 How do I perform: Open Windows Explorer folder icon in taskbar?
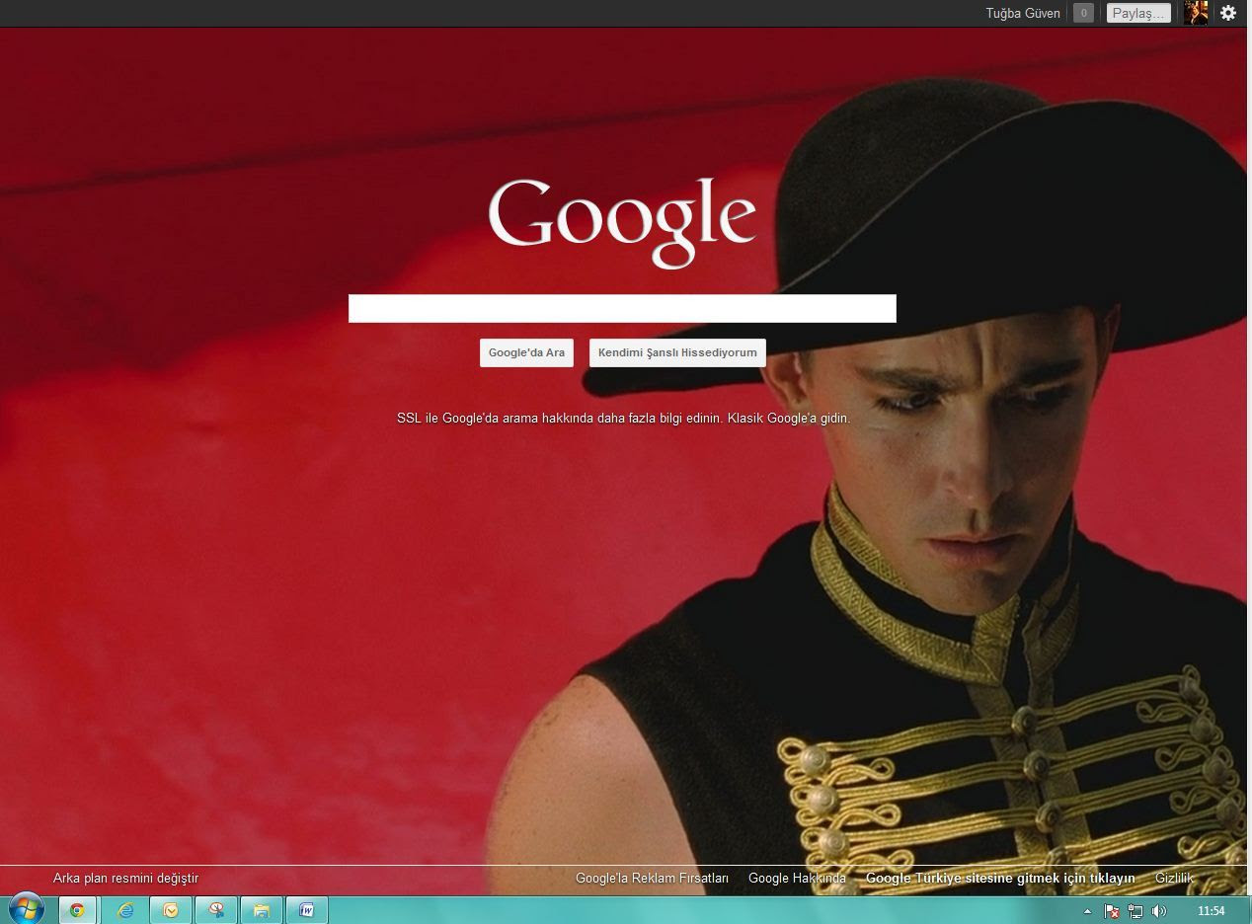click(262, 910)
